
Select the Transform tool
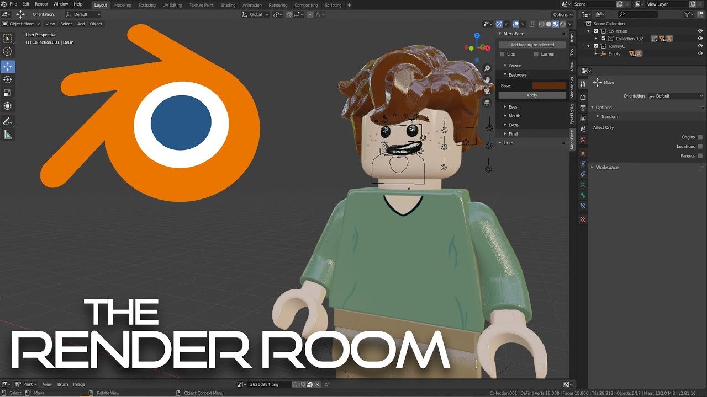pyautogui.click(x=8, y=106)
